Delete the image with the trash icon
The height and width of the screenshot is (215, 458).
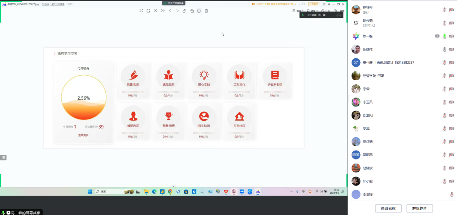coord(206,11)
